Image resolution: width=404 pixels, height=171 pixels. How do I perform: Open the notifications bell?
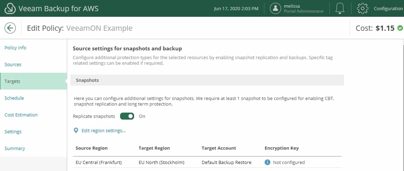(340, 8)
